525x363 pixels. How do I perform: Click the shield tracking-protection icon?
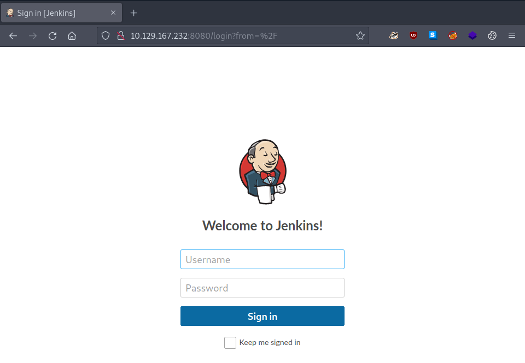(x=105, y=35)
